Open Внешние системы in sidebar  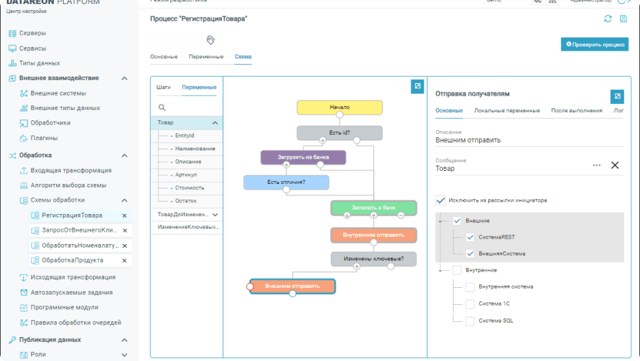point(58,93)
